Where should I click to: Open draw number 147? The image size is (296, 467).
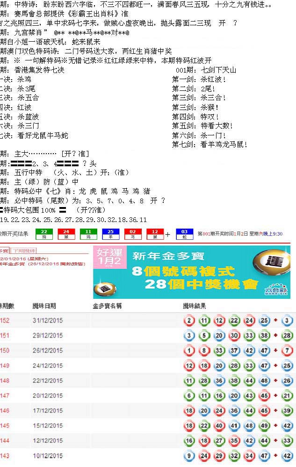[x=5, y=395]
